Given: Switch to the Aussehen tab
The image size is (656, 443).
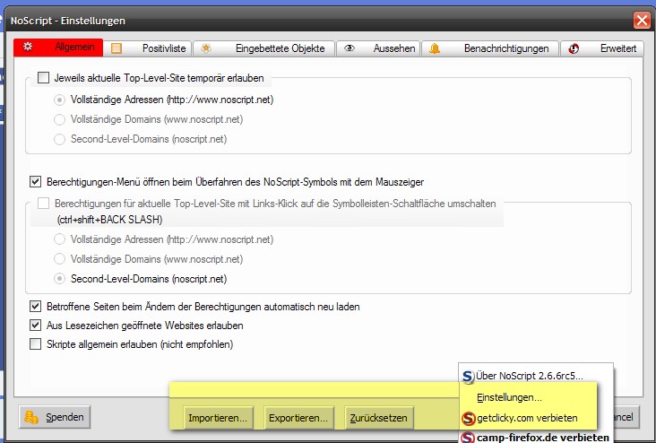Looking at the screenshot, I should pyautogui.click(x=378, y=48).
